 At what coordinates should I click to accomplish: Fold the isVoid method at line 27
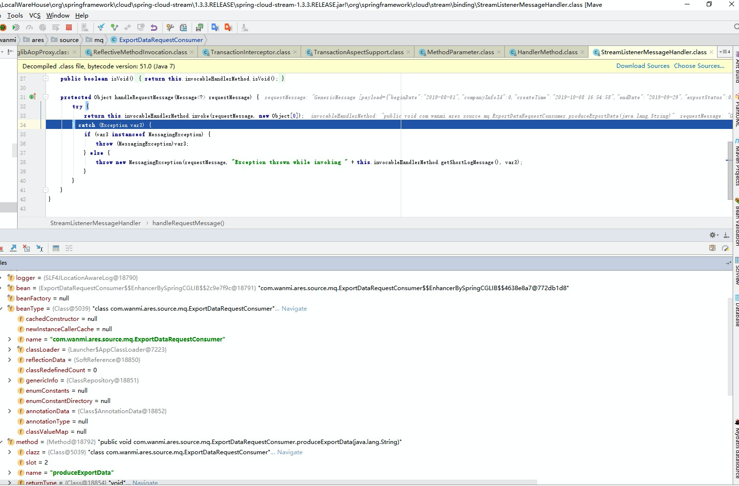coord(45,78)
